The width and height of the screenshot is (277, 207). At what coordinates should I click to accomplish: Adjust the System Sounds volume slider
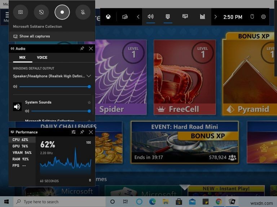click(x=61, y=111)
